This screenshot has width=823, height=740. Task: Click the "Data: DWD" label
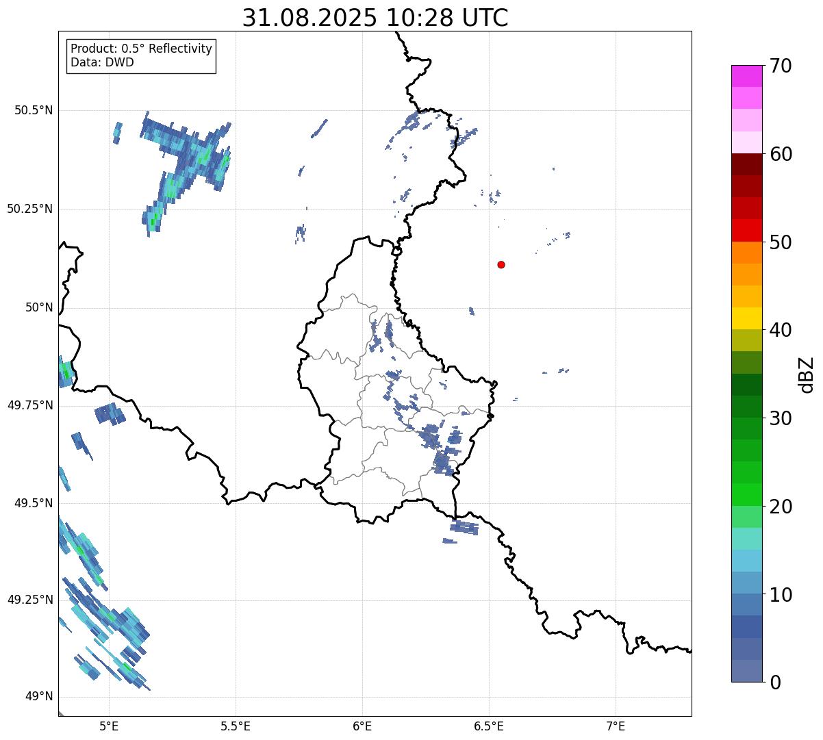coord(102,62)
